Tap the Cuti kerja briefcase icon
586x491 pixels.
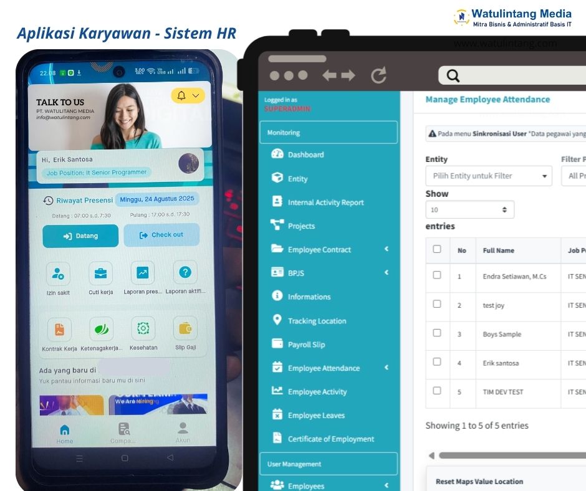100,273
